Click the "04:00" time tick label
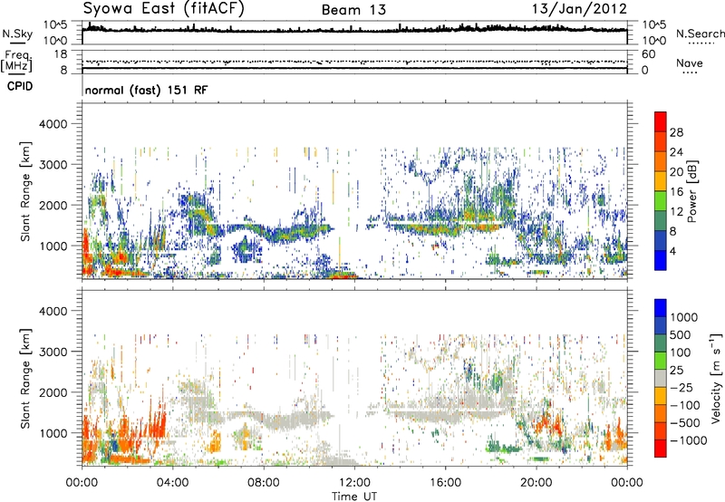This screenshot has height=502, width=725. click(x=172, y=483)
